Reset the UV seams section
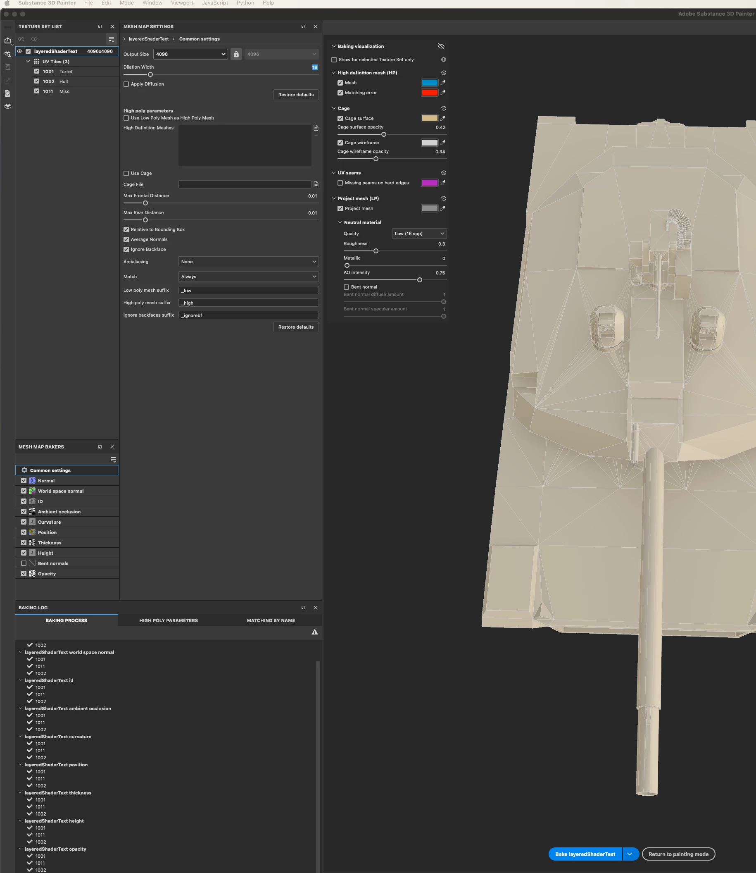 443,173
